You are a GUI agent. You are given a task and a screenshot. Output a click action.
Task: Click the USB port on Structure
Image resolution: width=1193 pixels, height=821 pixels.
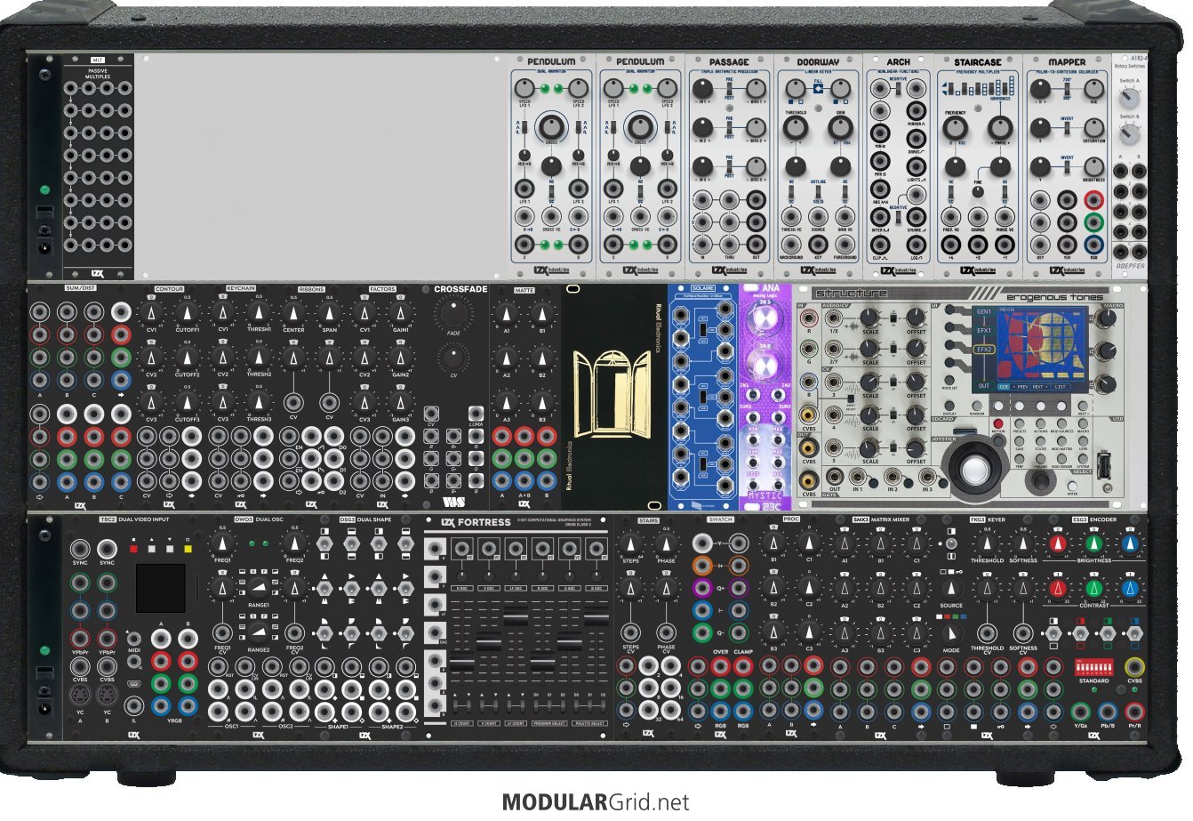1104,464
